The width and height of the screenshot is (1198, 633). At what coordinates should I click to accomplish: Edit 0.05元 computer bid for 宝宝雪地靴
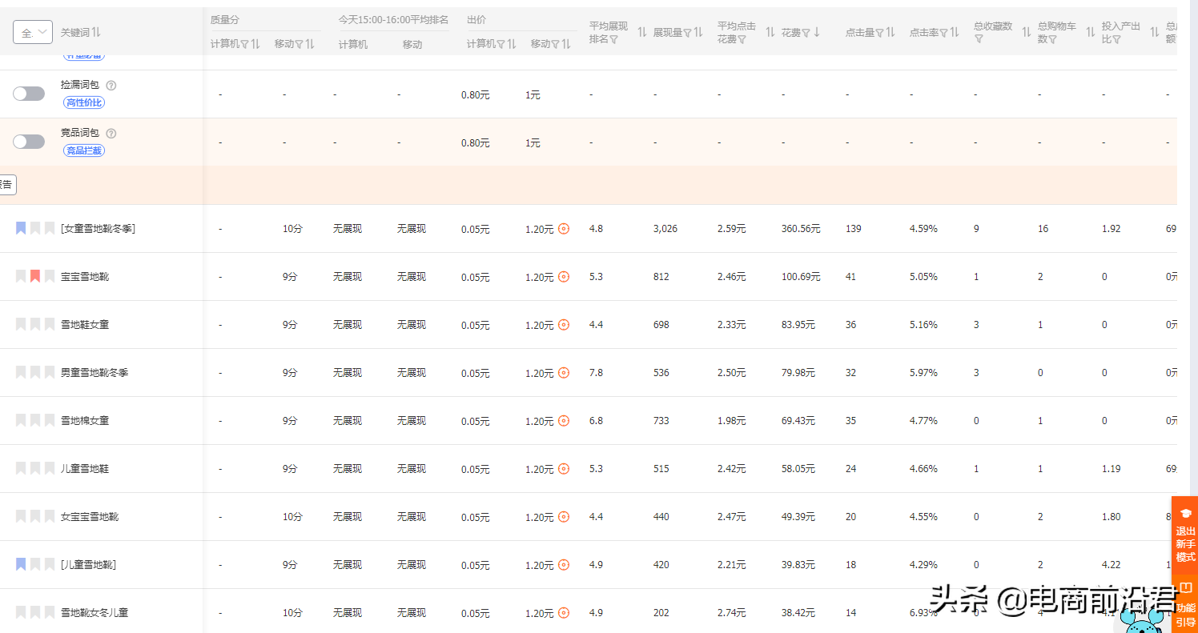475,277
